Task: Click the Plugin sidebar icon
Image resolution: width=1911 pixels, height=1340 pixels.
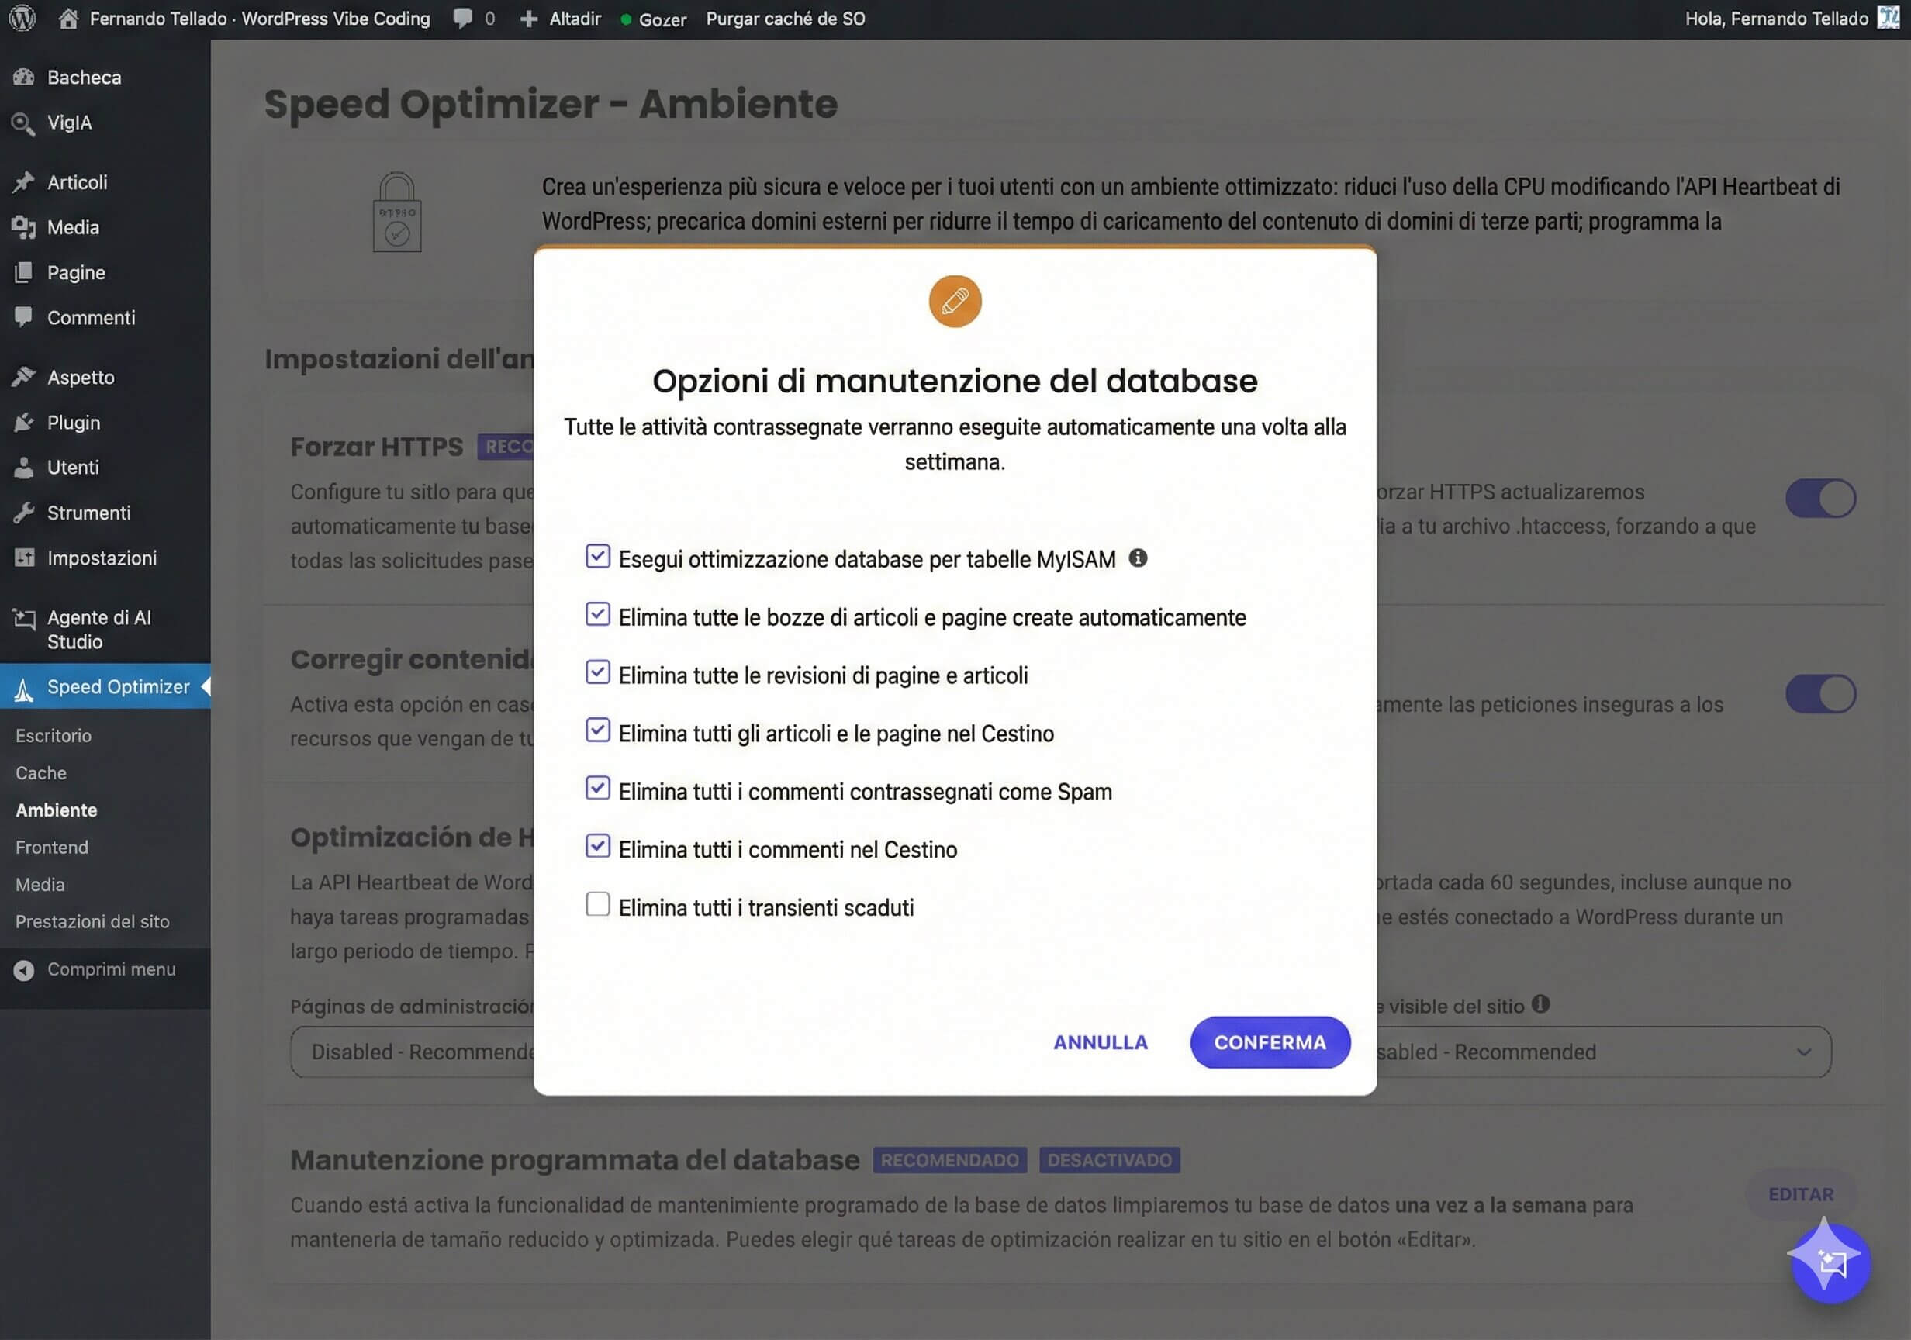Action: point(25,422)
